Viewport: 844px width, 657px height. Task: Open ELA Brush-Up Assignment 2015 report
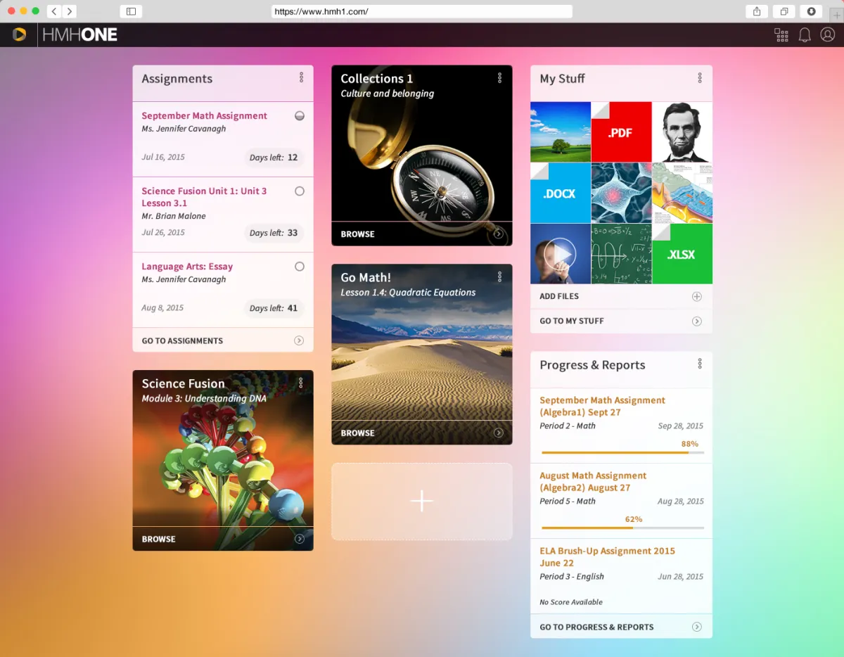click(x=607, y=557)
